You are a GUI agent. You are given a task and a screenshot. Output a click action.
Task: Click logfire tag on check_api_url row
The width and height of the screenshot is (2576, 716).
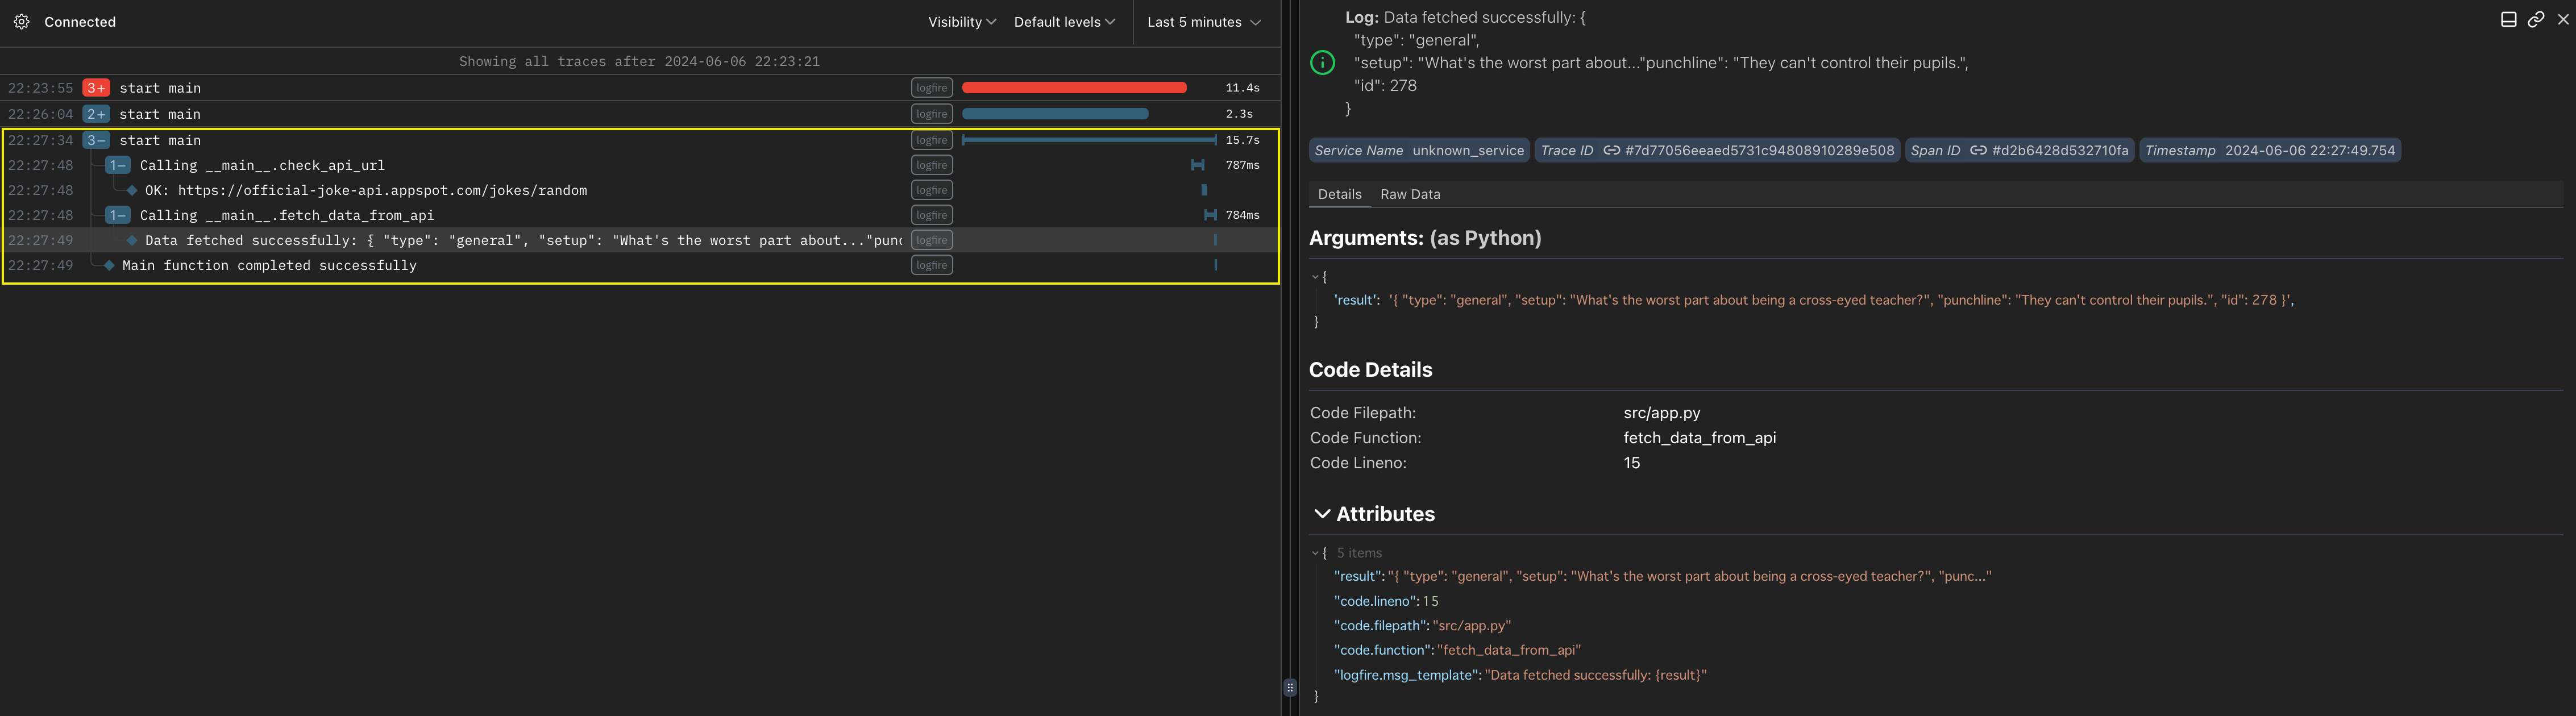(x=931, y=165)
